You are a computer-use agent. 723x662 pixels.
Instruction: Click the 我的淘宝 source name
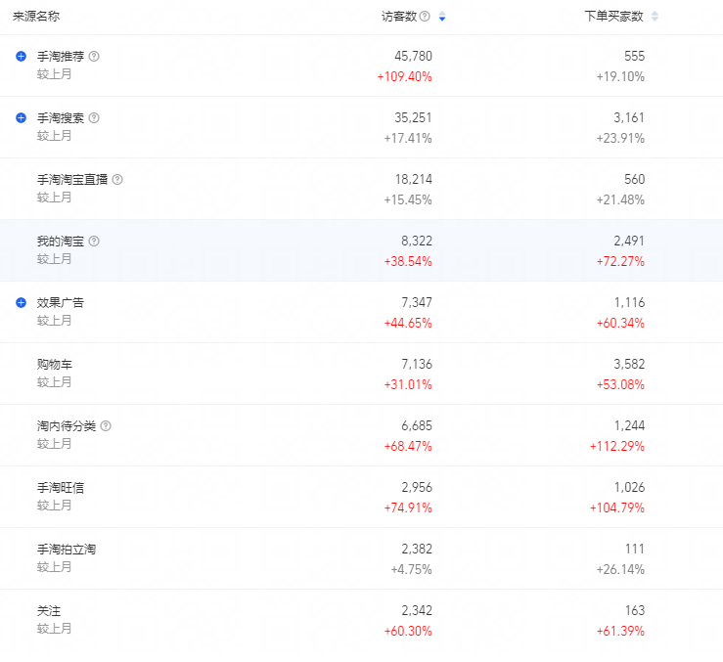click(x=61, y=242)
